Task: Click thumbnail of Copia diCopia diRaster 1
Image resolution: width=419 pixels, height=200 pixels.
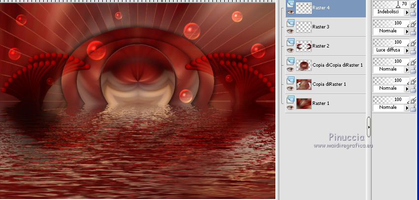Action: click(304, 66)
